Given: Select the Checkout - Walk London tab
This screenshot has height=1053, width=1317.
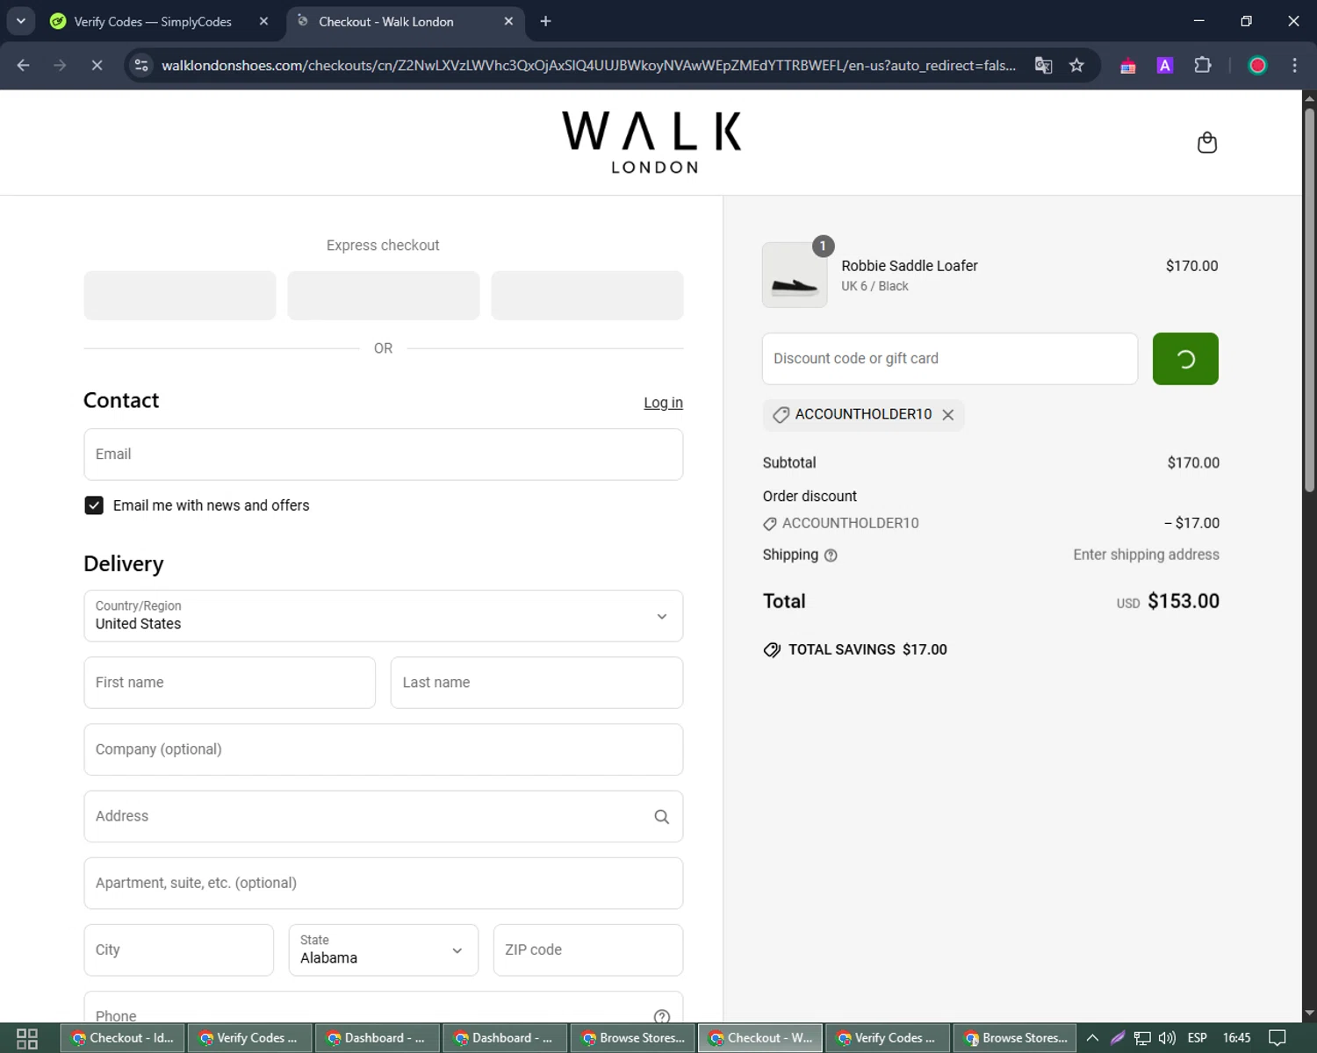Looking at the screenshot, I should click(386, 21).
